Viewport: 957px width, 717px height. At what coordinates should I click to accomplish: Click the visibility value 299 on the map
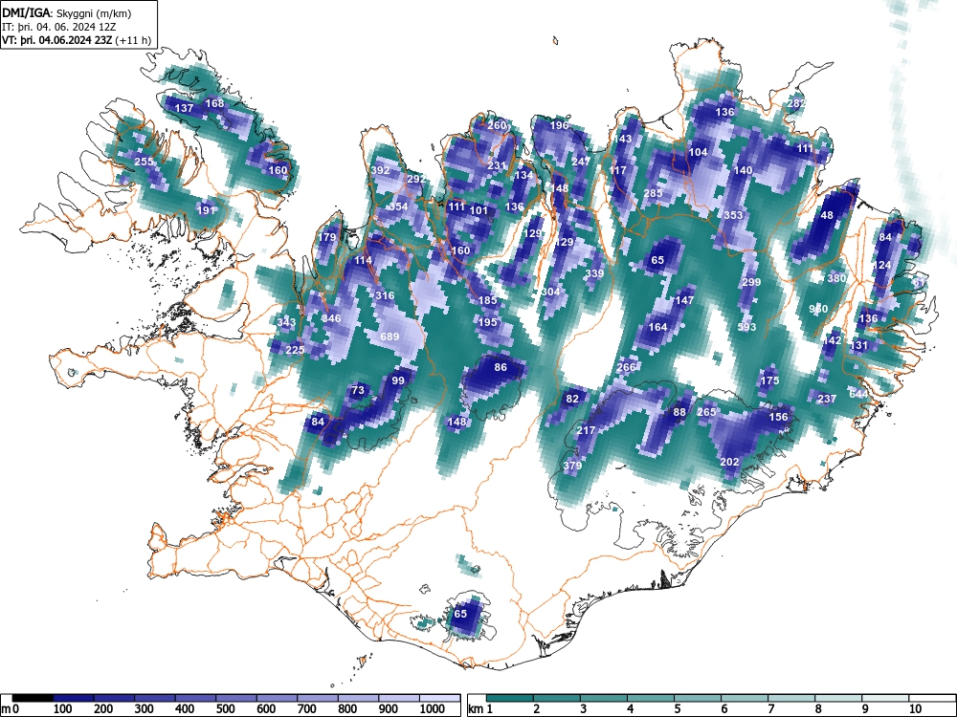(751, 282)
